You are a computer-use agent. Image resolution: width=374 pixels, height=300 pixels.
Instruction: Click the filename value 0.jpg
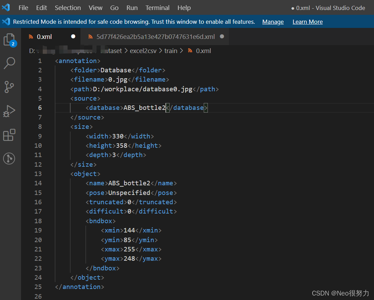[118, 80]
